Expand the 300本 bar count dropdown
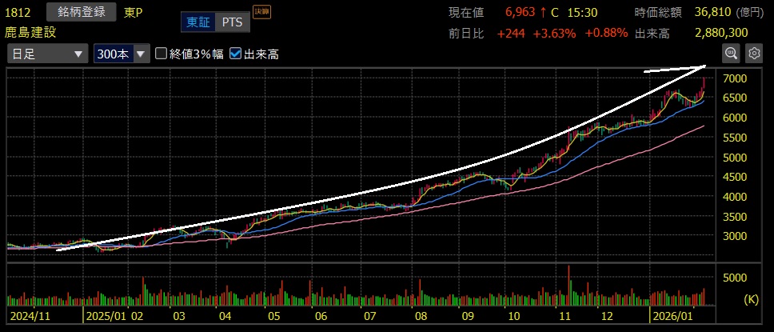 [x=121, y=54]
